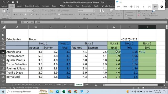
Task: Zoom in with plus in Lupa window
Action: coord(131,7)
